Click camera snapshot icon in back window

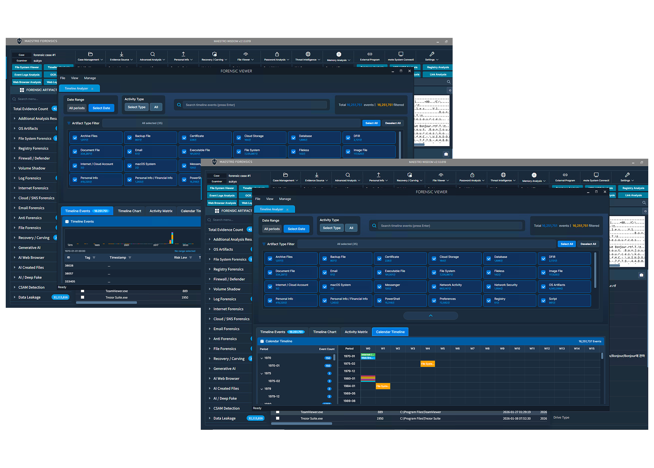pyautogui.click(x=446, y=154)
